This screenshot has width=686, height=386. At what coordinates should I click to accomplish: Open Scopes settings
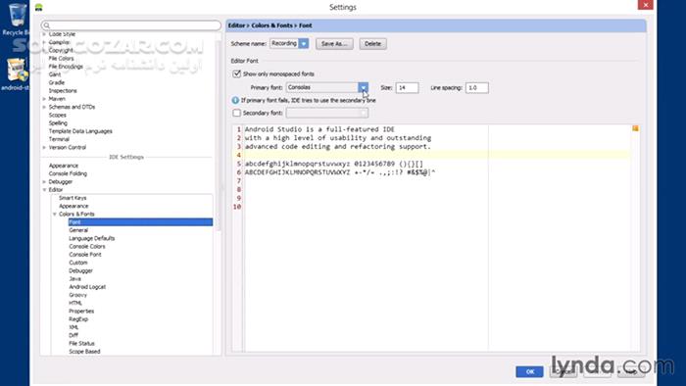57,115
